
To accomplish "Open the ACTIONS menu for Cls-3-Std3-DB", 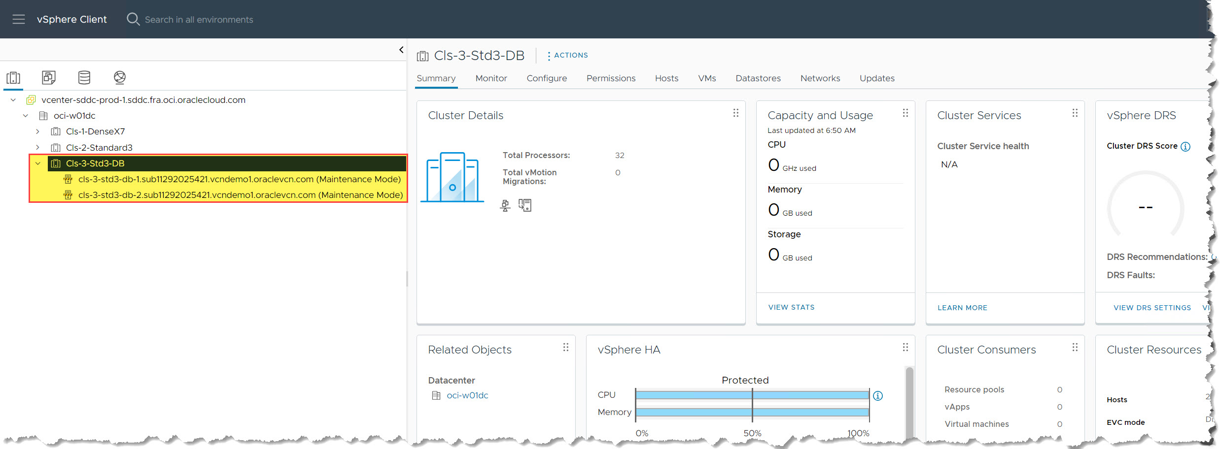I will tap(567, 56).
